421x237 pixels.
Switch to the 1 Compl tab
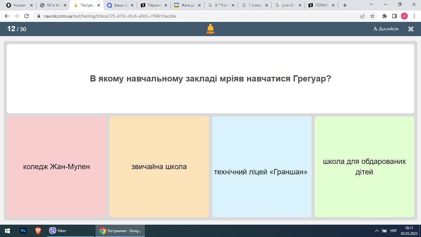[255, 5]
